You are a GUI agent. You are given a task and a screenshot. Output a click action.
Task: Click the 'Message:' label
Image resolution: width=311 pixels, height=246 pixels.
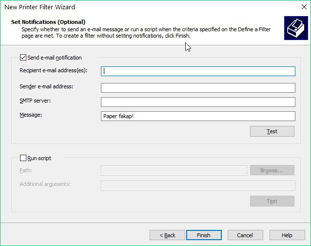31,115
